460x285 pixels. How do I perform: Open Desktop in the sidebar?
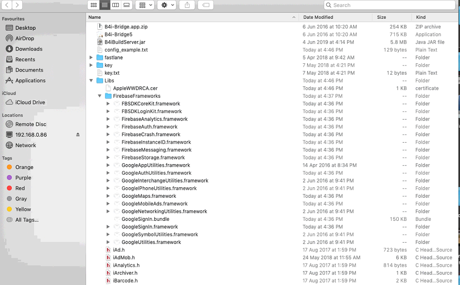[25, 28]
